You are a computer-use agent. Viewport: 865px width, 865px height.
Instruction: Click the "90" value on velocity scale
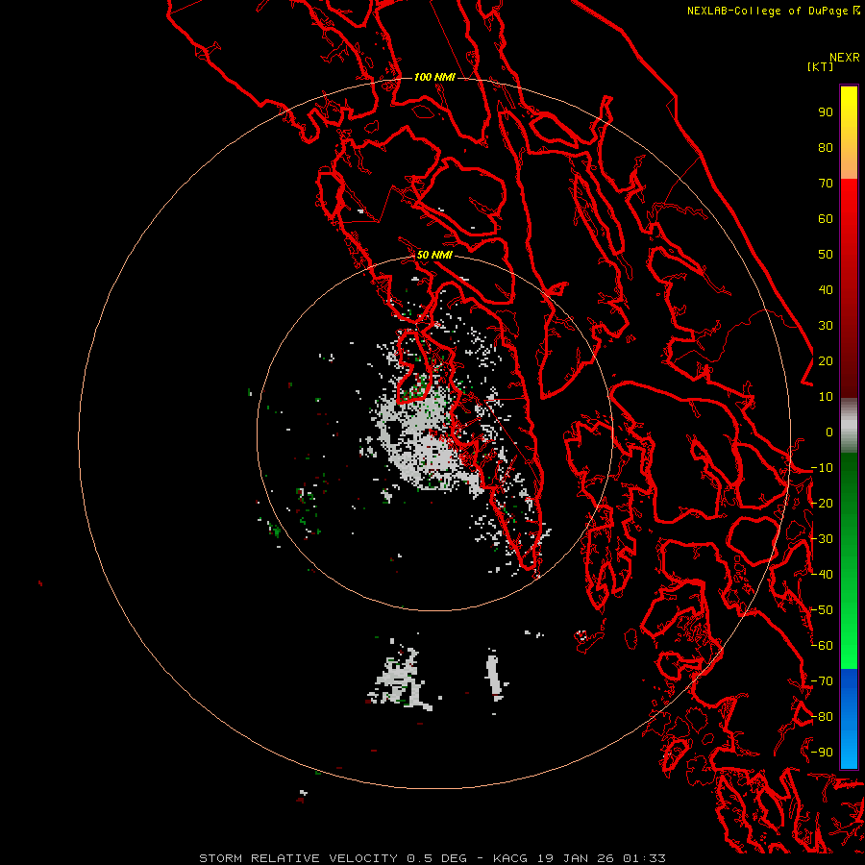(826, 112)
